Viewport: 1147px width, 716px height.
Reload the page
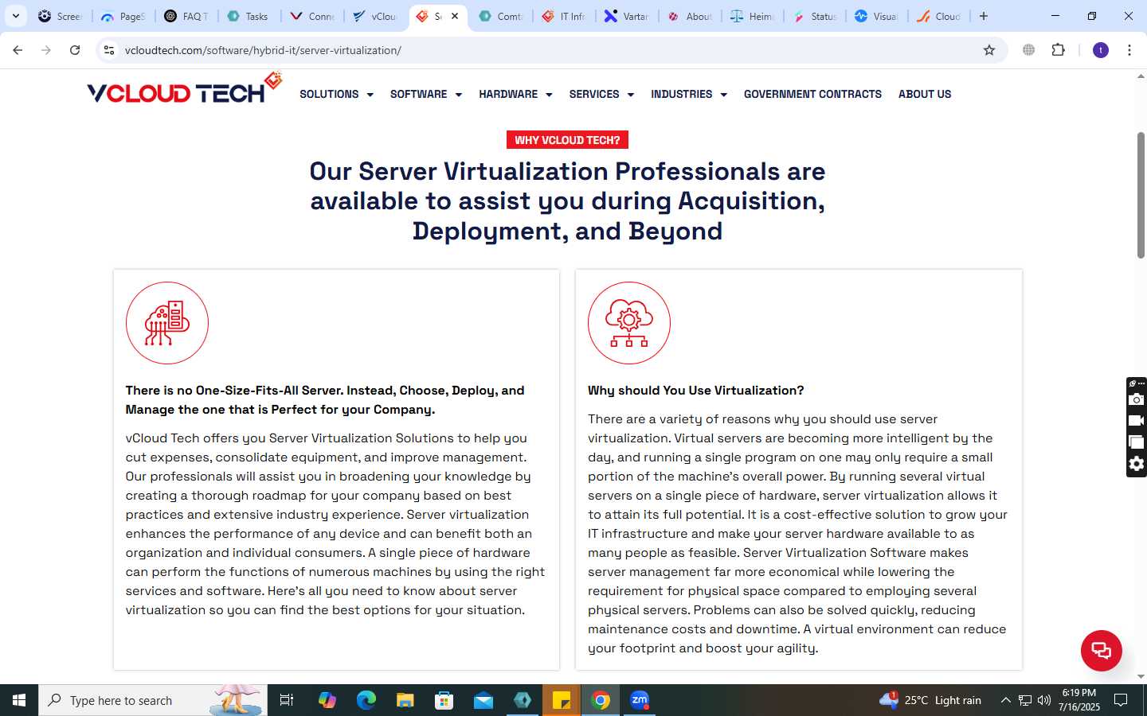coord(75,50)
